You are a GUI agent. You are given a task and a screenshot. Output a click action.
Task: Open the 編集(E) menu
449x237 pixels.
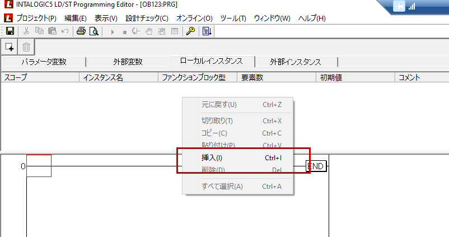[75, 18]
